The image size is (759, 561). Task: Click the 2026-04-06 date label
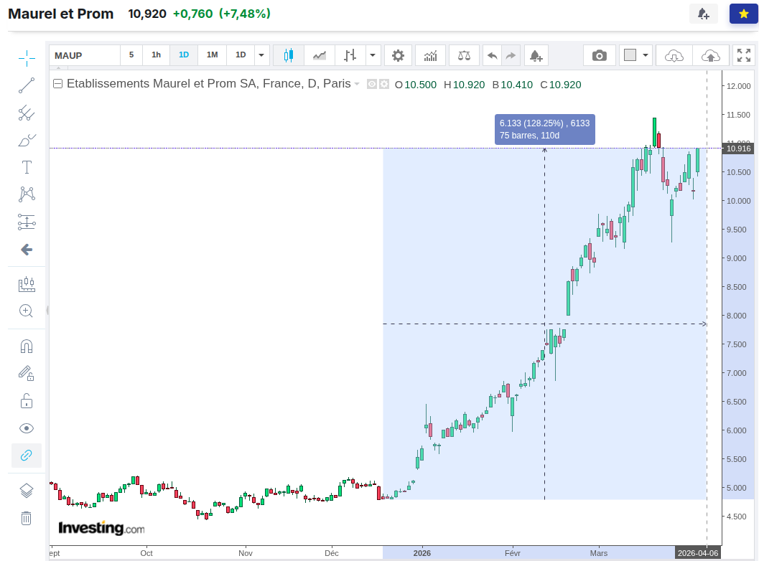698,553
